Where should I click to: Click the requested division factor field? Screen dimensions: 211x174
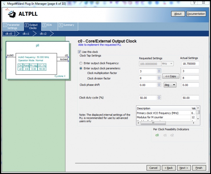[x=148, y=78]
